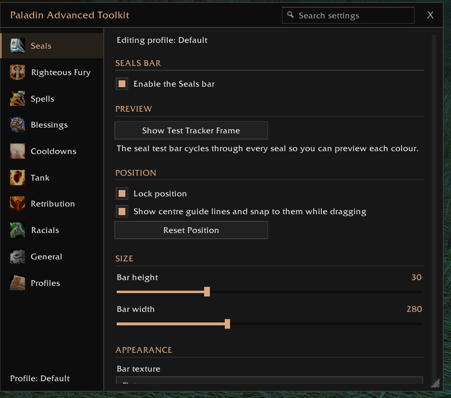Screen dimensions: 451x398
Task: Click the "Bar texture" label
Action: [x=138, y=369]
